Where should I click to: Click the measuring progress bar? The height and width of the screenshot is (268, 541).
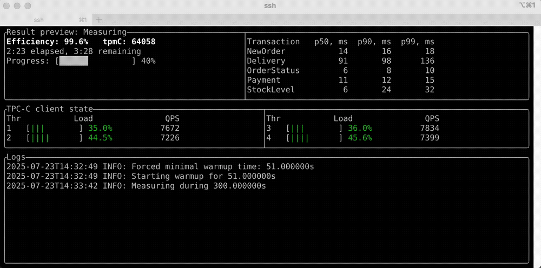tap(97, 61)
